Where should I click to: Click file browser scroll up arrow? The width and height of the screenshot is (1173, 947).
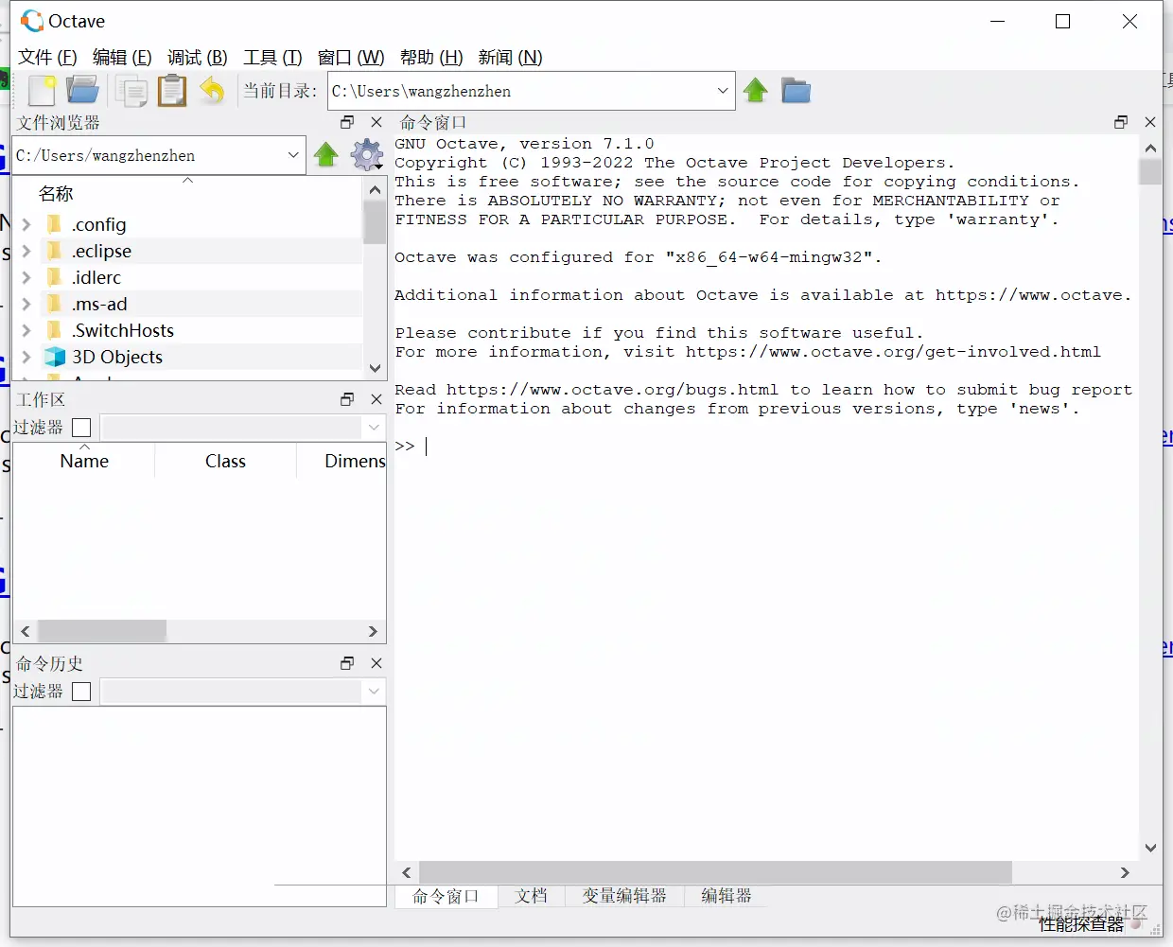(375, 189)
